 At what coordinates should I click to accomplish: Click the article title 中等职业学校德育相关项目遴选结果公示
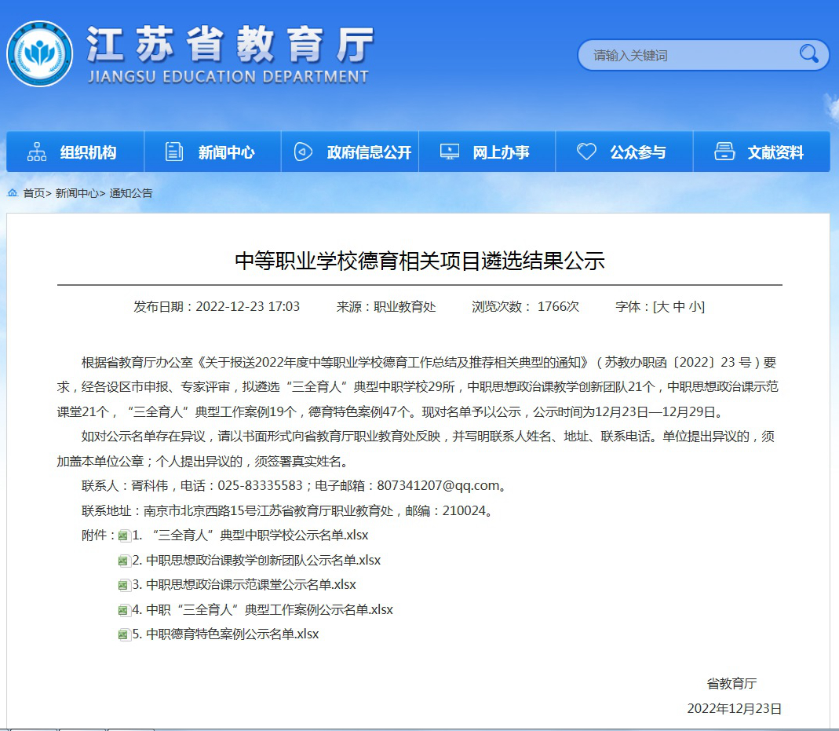[x=420, y=261]
